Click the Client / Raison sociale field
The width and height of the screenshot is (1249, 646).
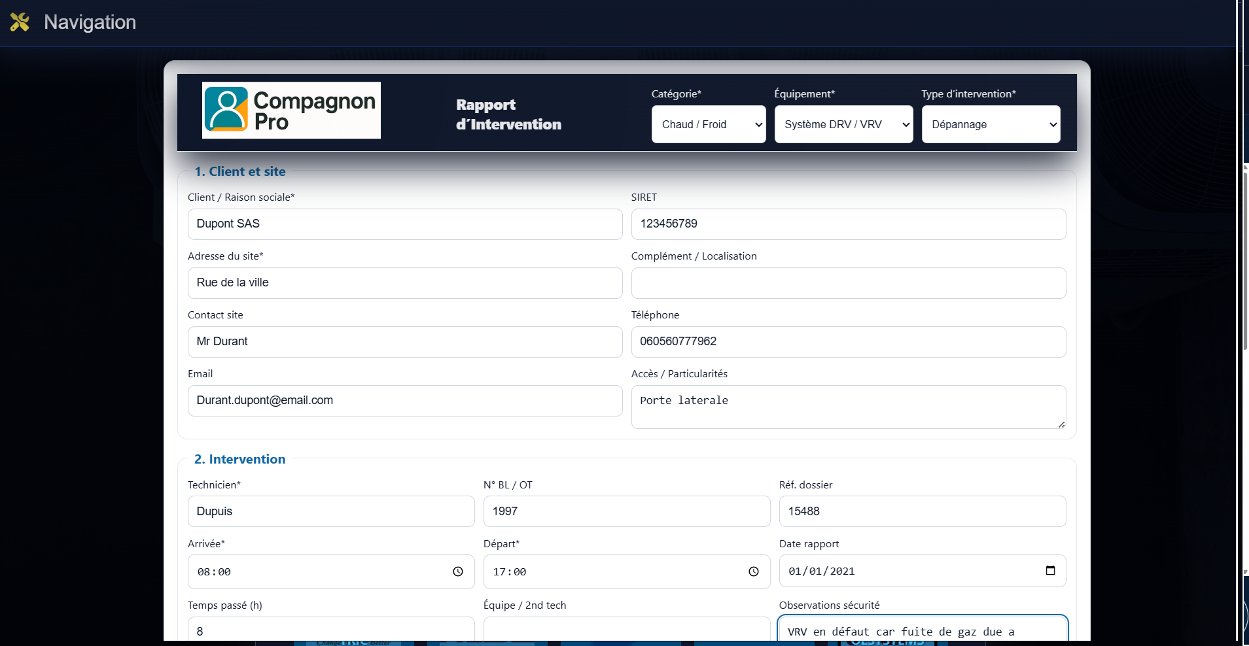point(405,224)
